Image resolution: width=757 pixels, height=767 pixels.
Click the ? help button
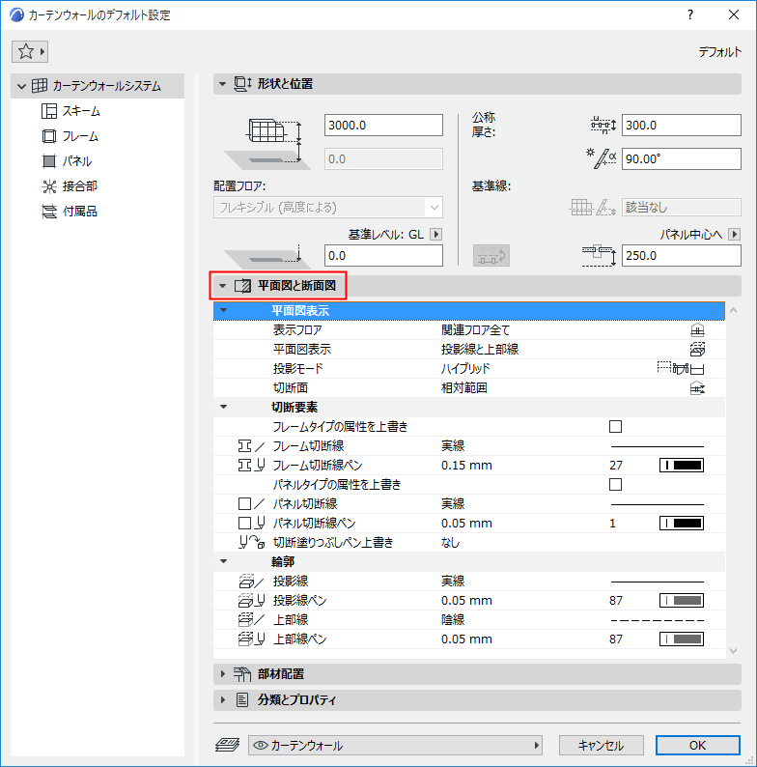(x=690, y=14)
